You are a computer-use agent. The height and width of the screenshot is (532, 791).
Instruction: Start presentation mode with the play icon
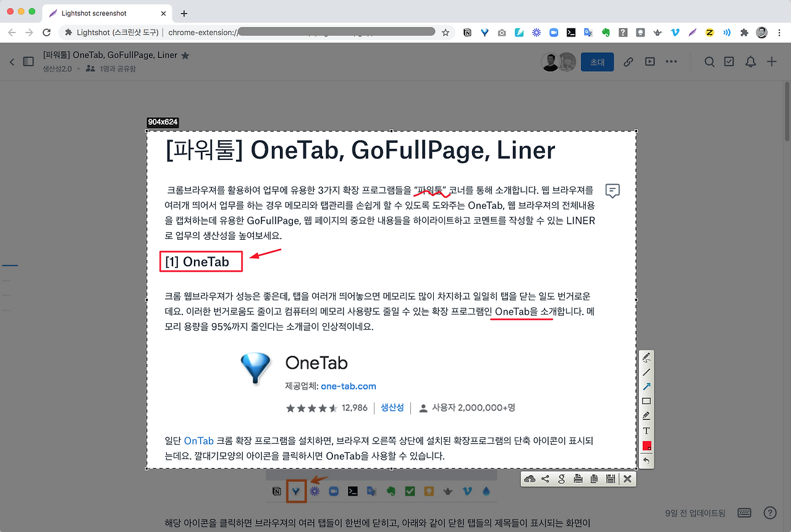(649, 62)
